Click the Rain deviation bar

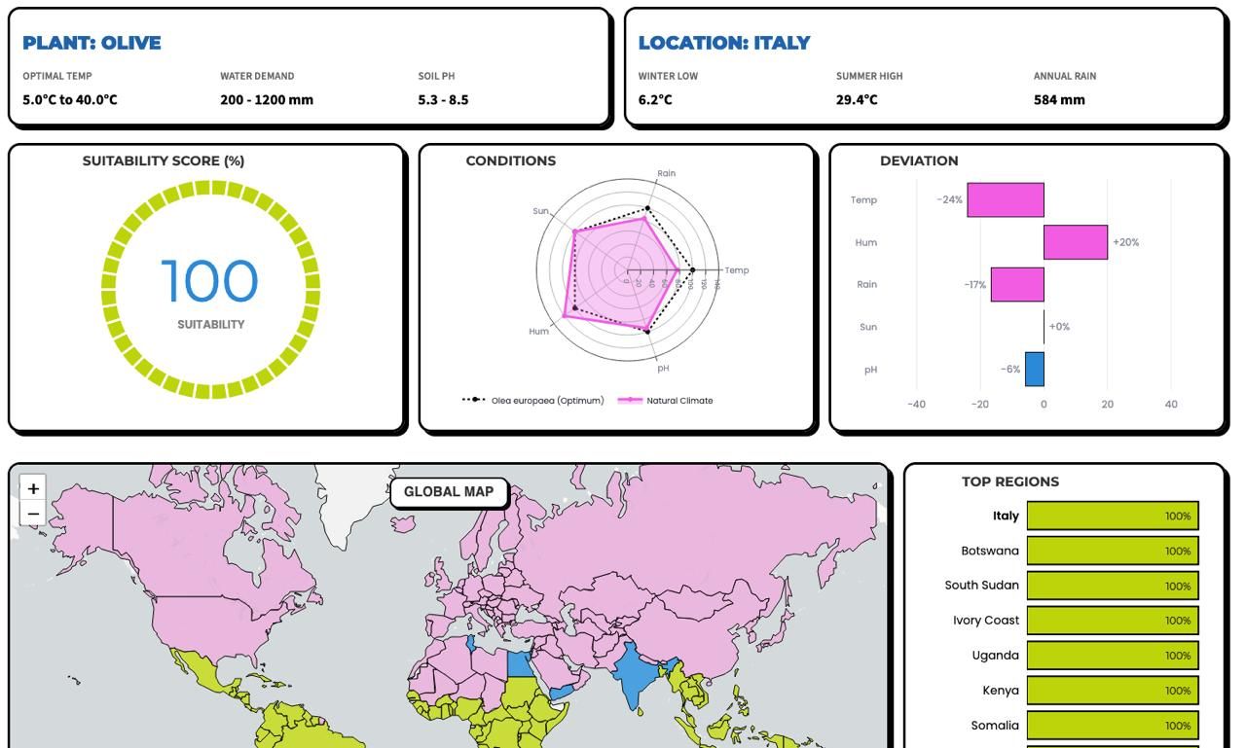[x=1016, y=285]
